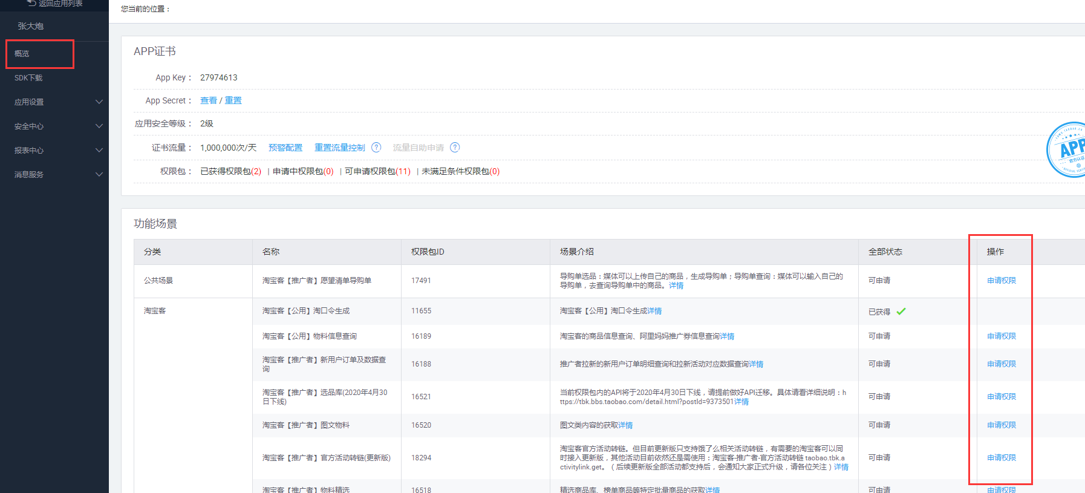Click 申请权限 for 官方活动转链 row 18294
This screenshot has width=1085, height=493.
click(x=1002, y=458)
